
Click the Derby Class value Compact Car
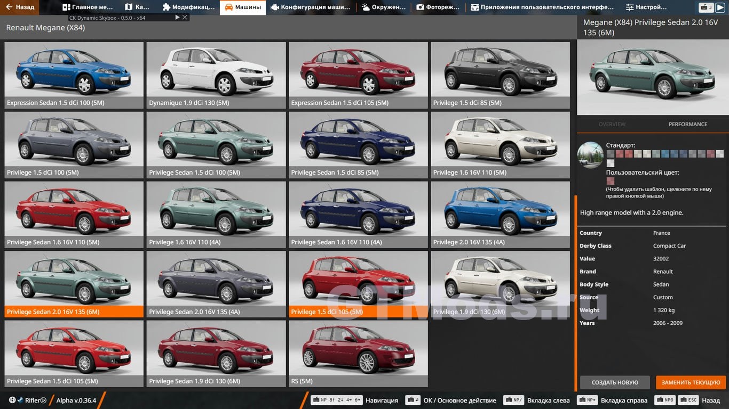[x=670, y=246]
